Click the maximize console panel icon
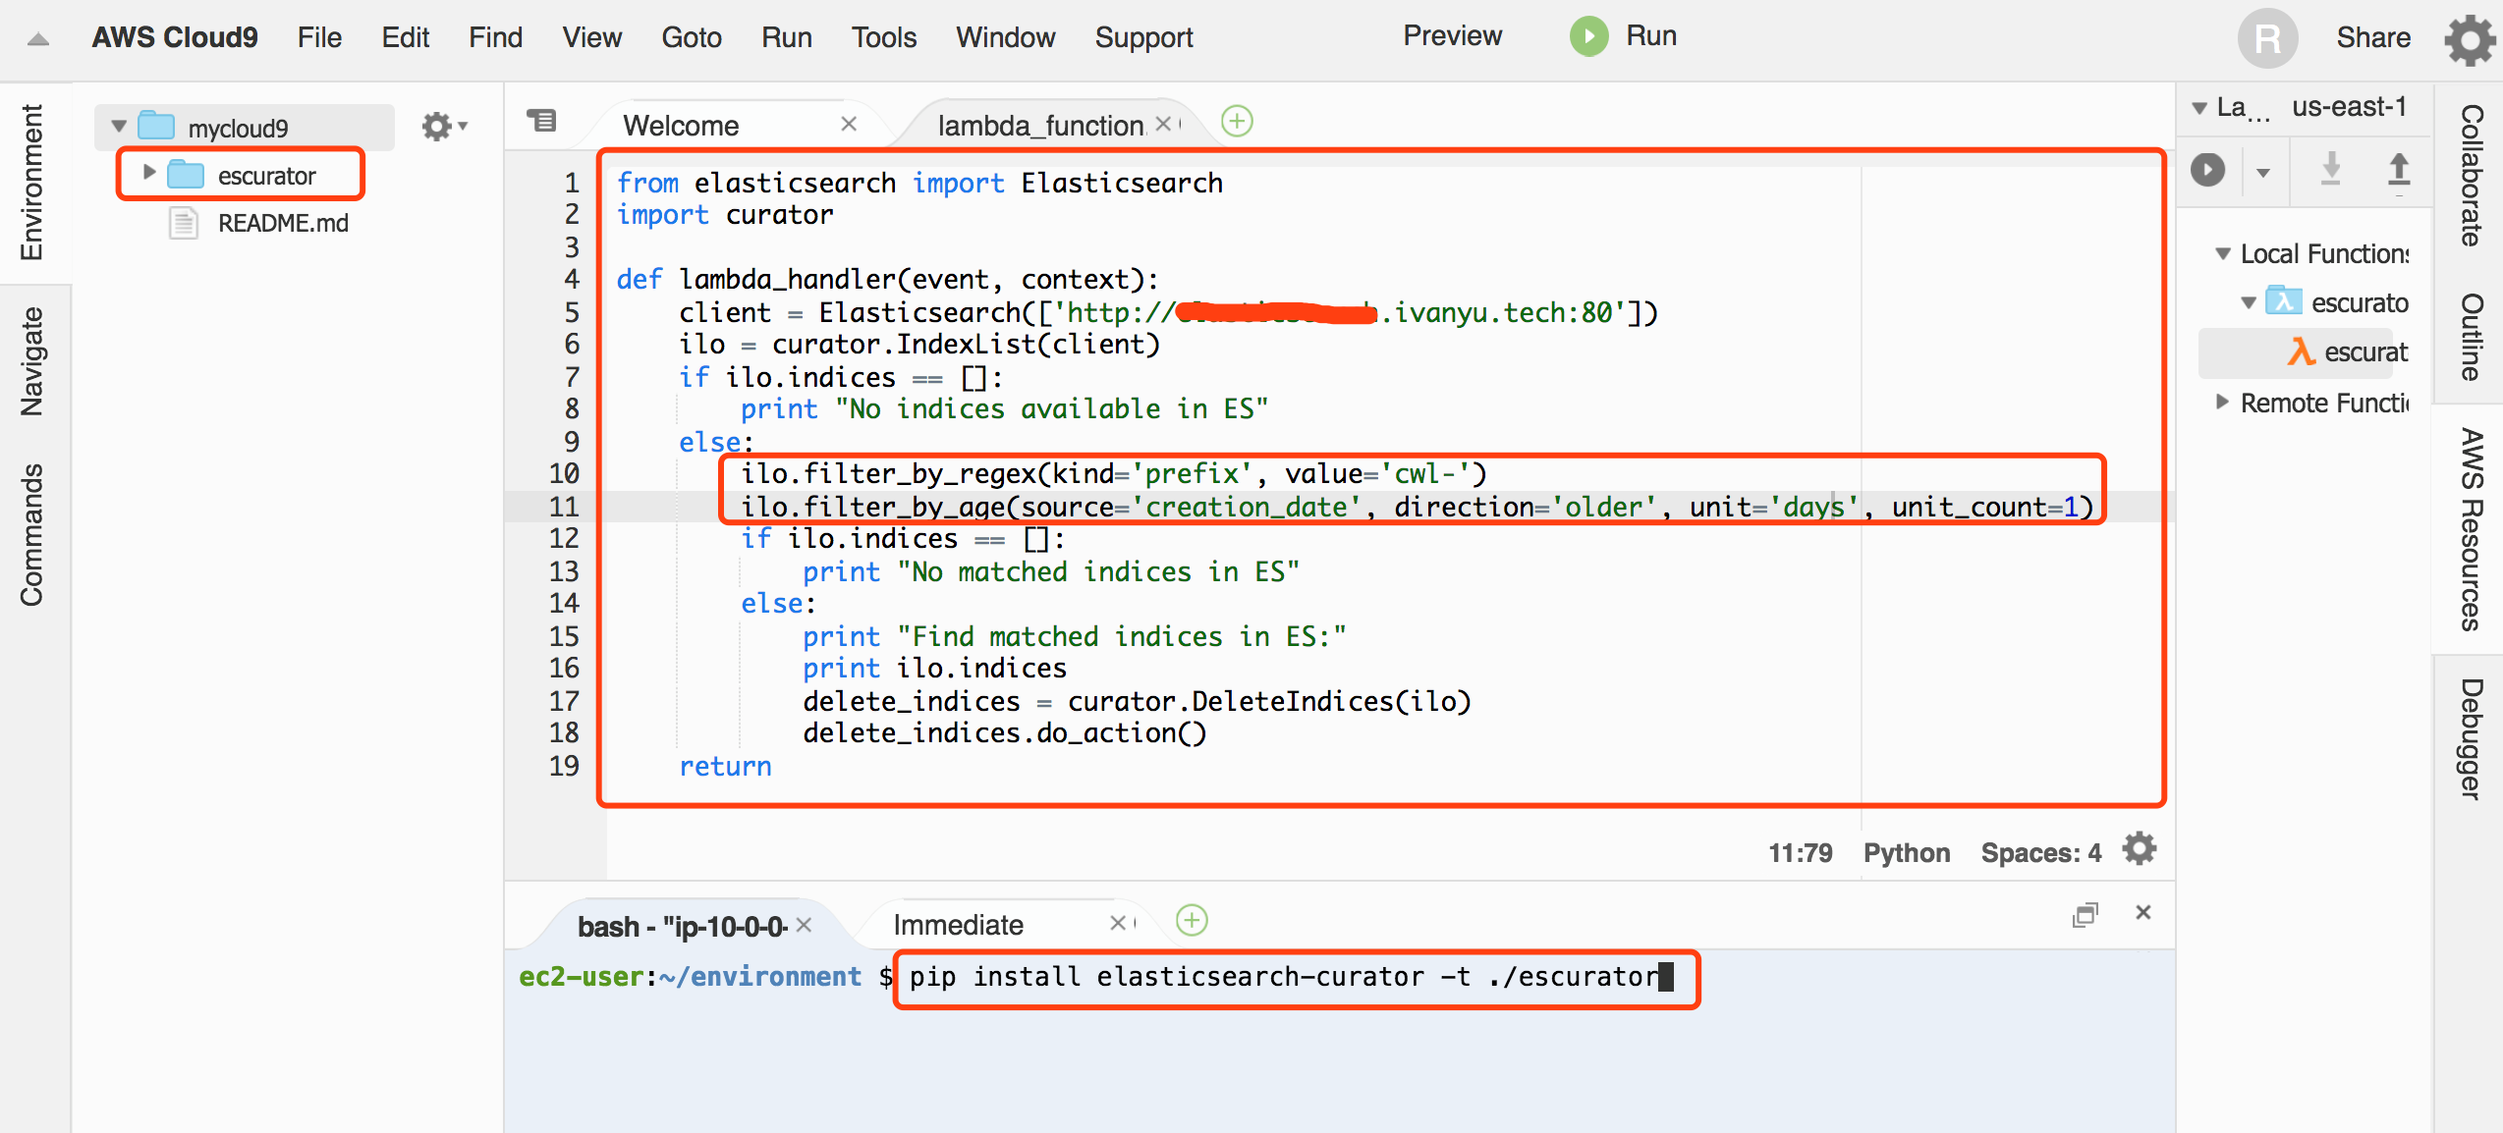Viewport: 2503px width, 1133px height. [x=2085, y=914]
